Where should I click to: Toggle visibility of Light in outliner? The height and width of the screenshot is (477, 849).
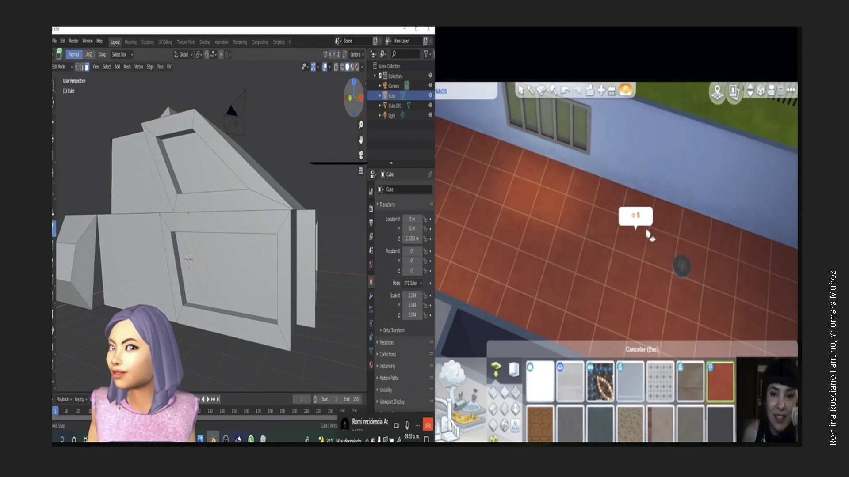click(x=430, y=115)
